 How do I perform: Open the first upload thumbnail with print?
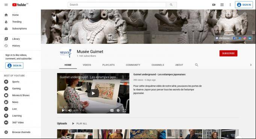point(75,134)
